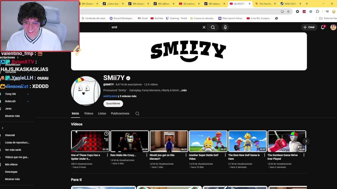Open 'Ver más tarde' in sidebar
The height and width of the screenshot is (189, 337).
pos(13,150)
